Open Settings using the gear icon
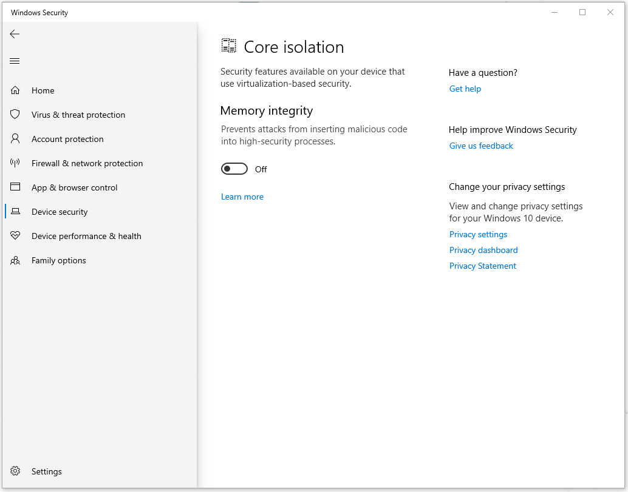Screen dimensions: 628x492 click(x=15, y=471)
